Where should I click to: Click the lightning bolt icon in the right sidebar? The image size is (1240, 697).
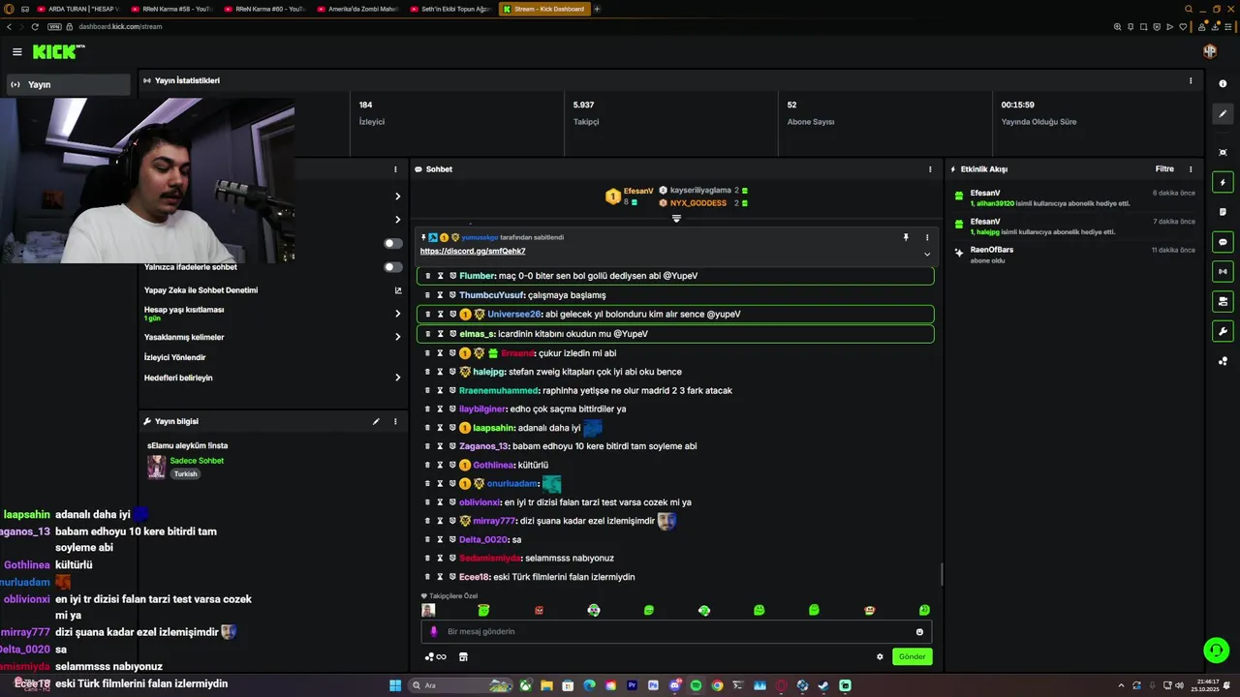coord(1223,182)
